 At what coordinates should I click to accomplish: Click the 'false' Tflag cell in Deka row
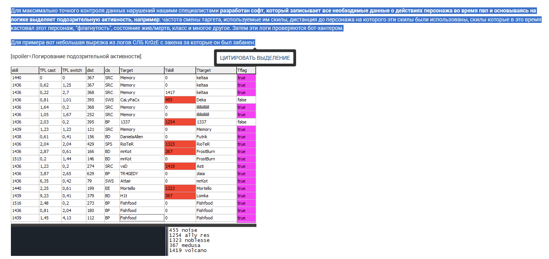tap(246, 100)
